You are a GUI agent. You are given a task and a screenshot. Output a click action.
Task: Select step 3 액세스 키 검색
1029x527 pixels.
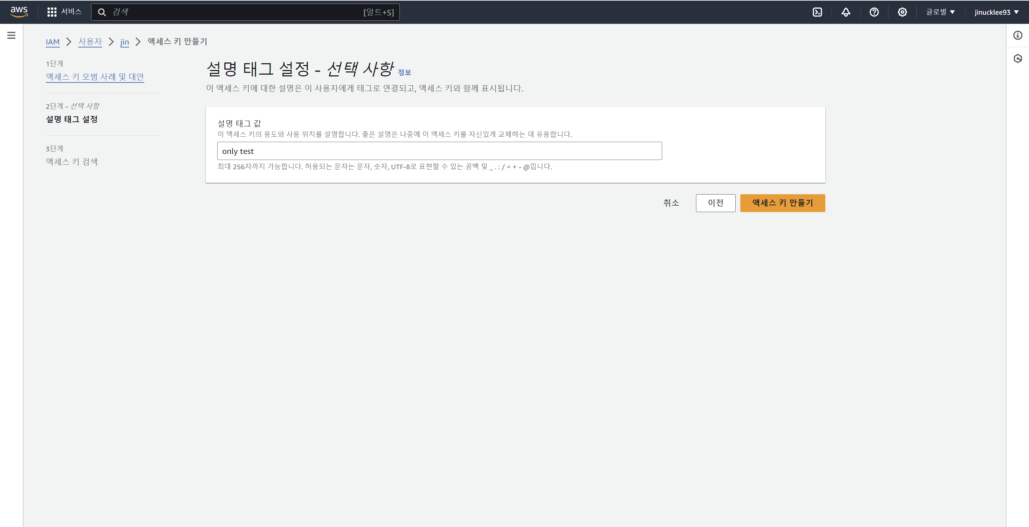[71, 162]
